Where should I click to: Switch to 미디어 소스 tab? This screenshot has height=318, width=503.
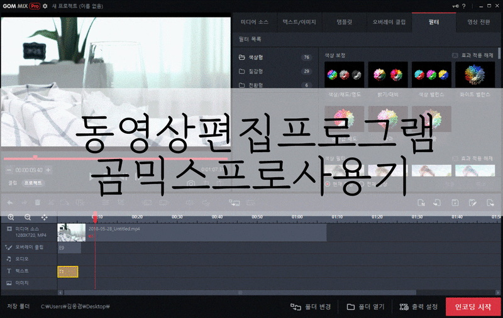(x=255, y=22)
